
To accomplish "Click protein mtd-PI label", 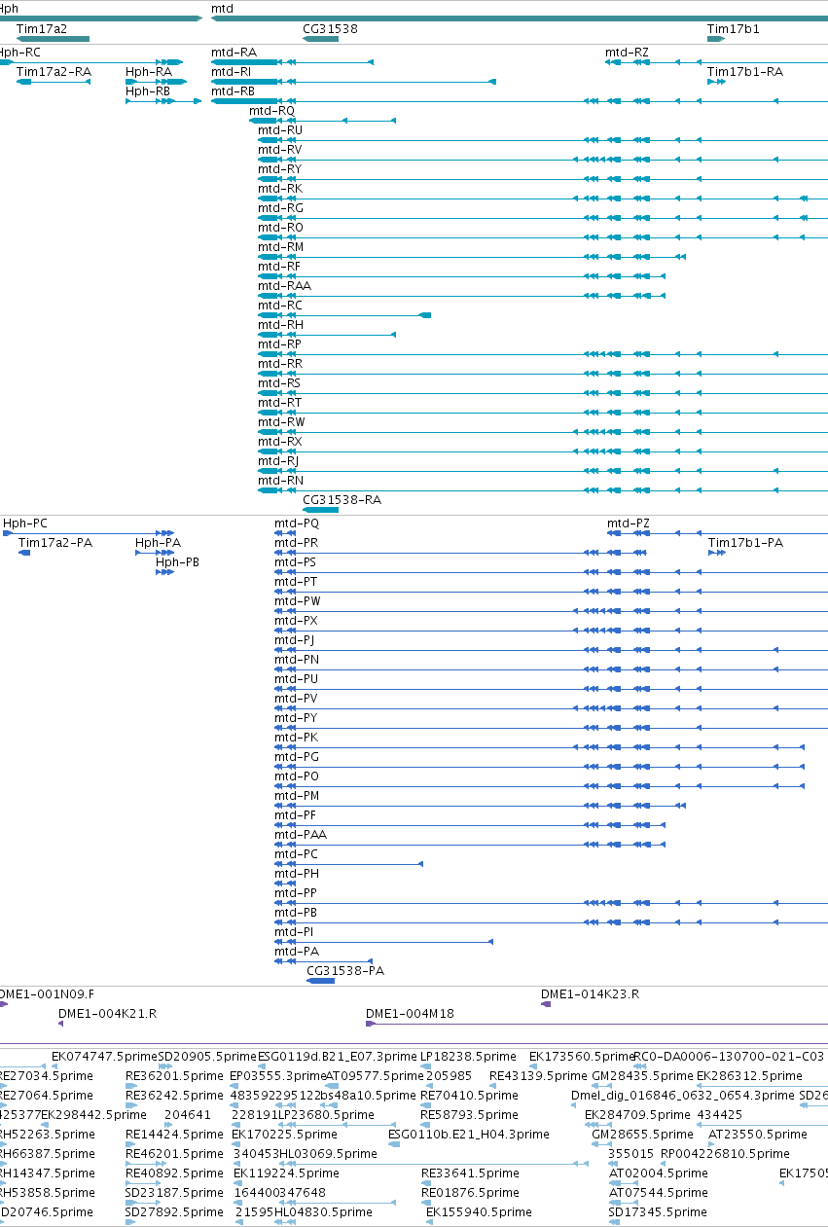I will 295,932.
